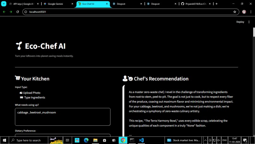Open Visual Studio Code from the taskbar
The width and height of the screenshot is (255, 144).
[x=141, y=140]
